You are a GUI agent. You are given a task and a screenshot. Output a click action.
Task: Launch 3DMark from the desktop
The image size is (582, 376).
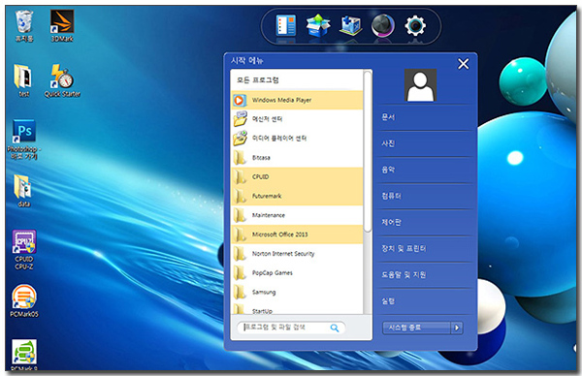pyautogui.click(x=62, y=26)
